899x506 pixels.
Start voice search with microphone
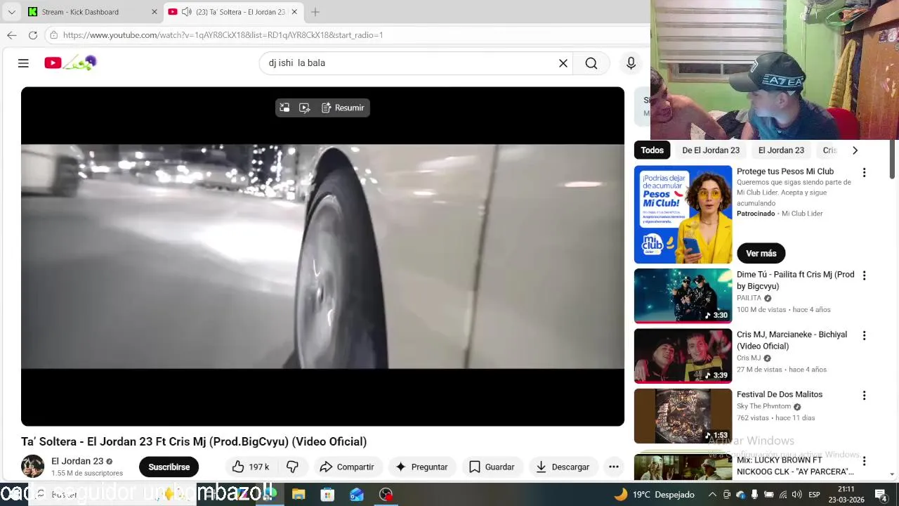(631, 63)
